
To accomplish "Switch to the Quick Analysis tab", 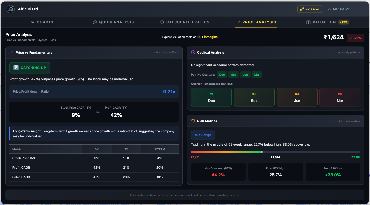I will click(114, 22).
